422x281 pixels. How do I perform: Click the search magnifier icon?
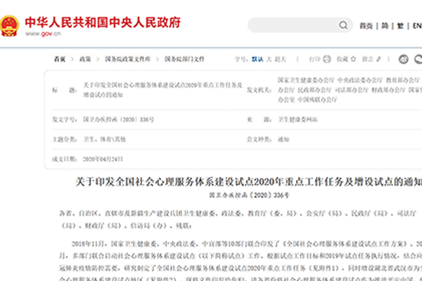click(341, 25)
